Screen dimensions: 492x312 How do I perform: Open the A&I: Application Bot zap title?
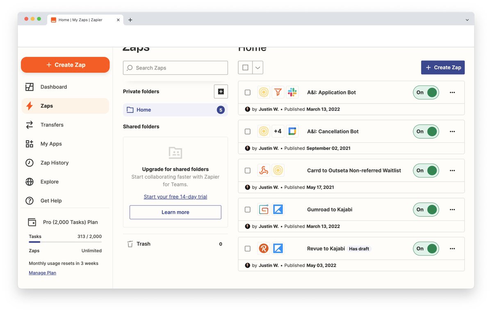click(x=331, y=92)
